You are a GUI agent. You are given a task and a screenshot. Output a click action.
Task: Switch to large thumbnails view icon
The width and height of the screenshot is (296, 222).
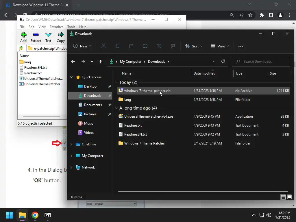click(x=289, y=197)
